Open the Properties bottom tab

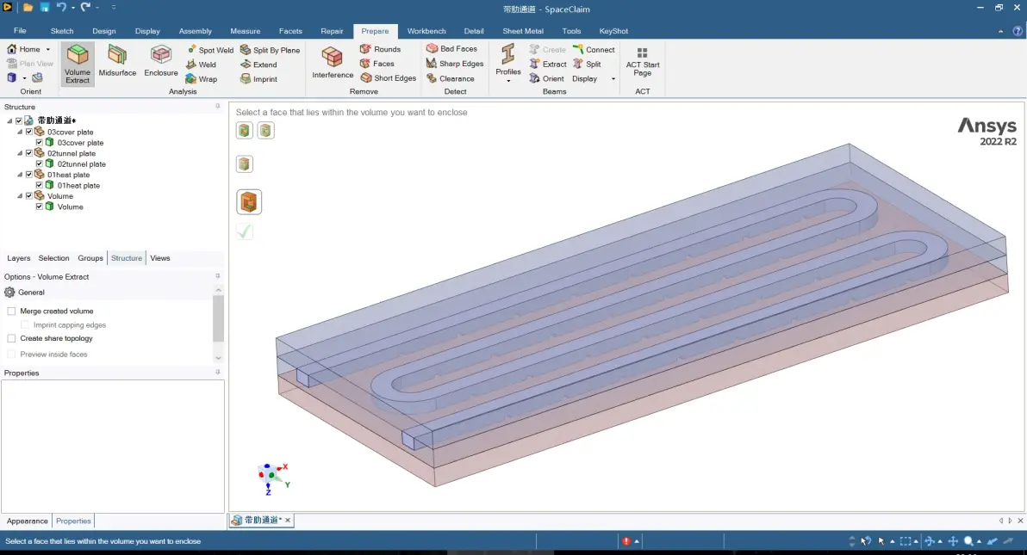click(73, 521)
